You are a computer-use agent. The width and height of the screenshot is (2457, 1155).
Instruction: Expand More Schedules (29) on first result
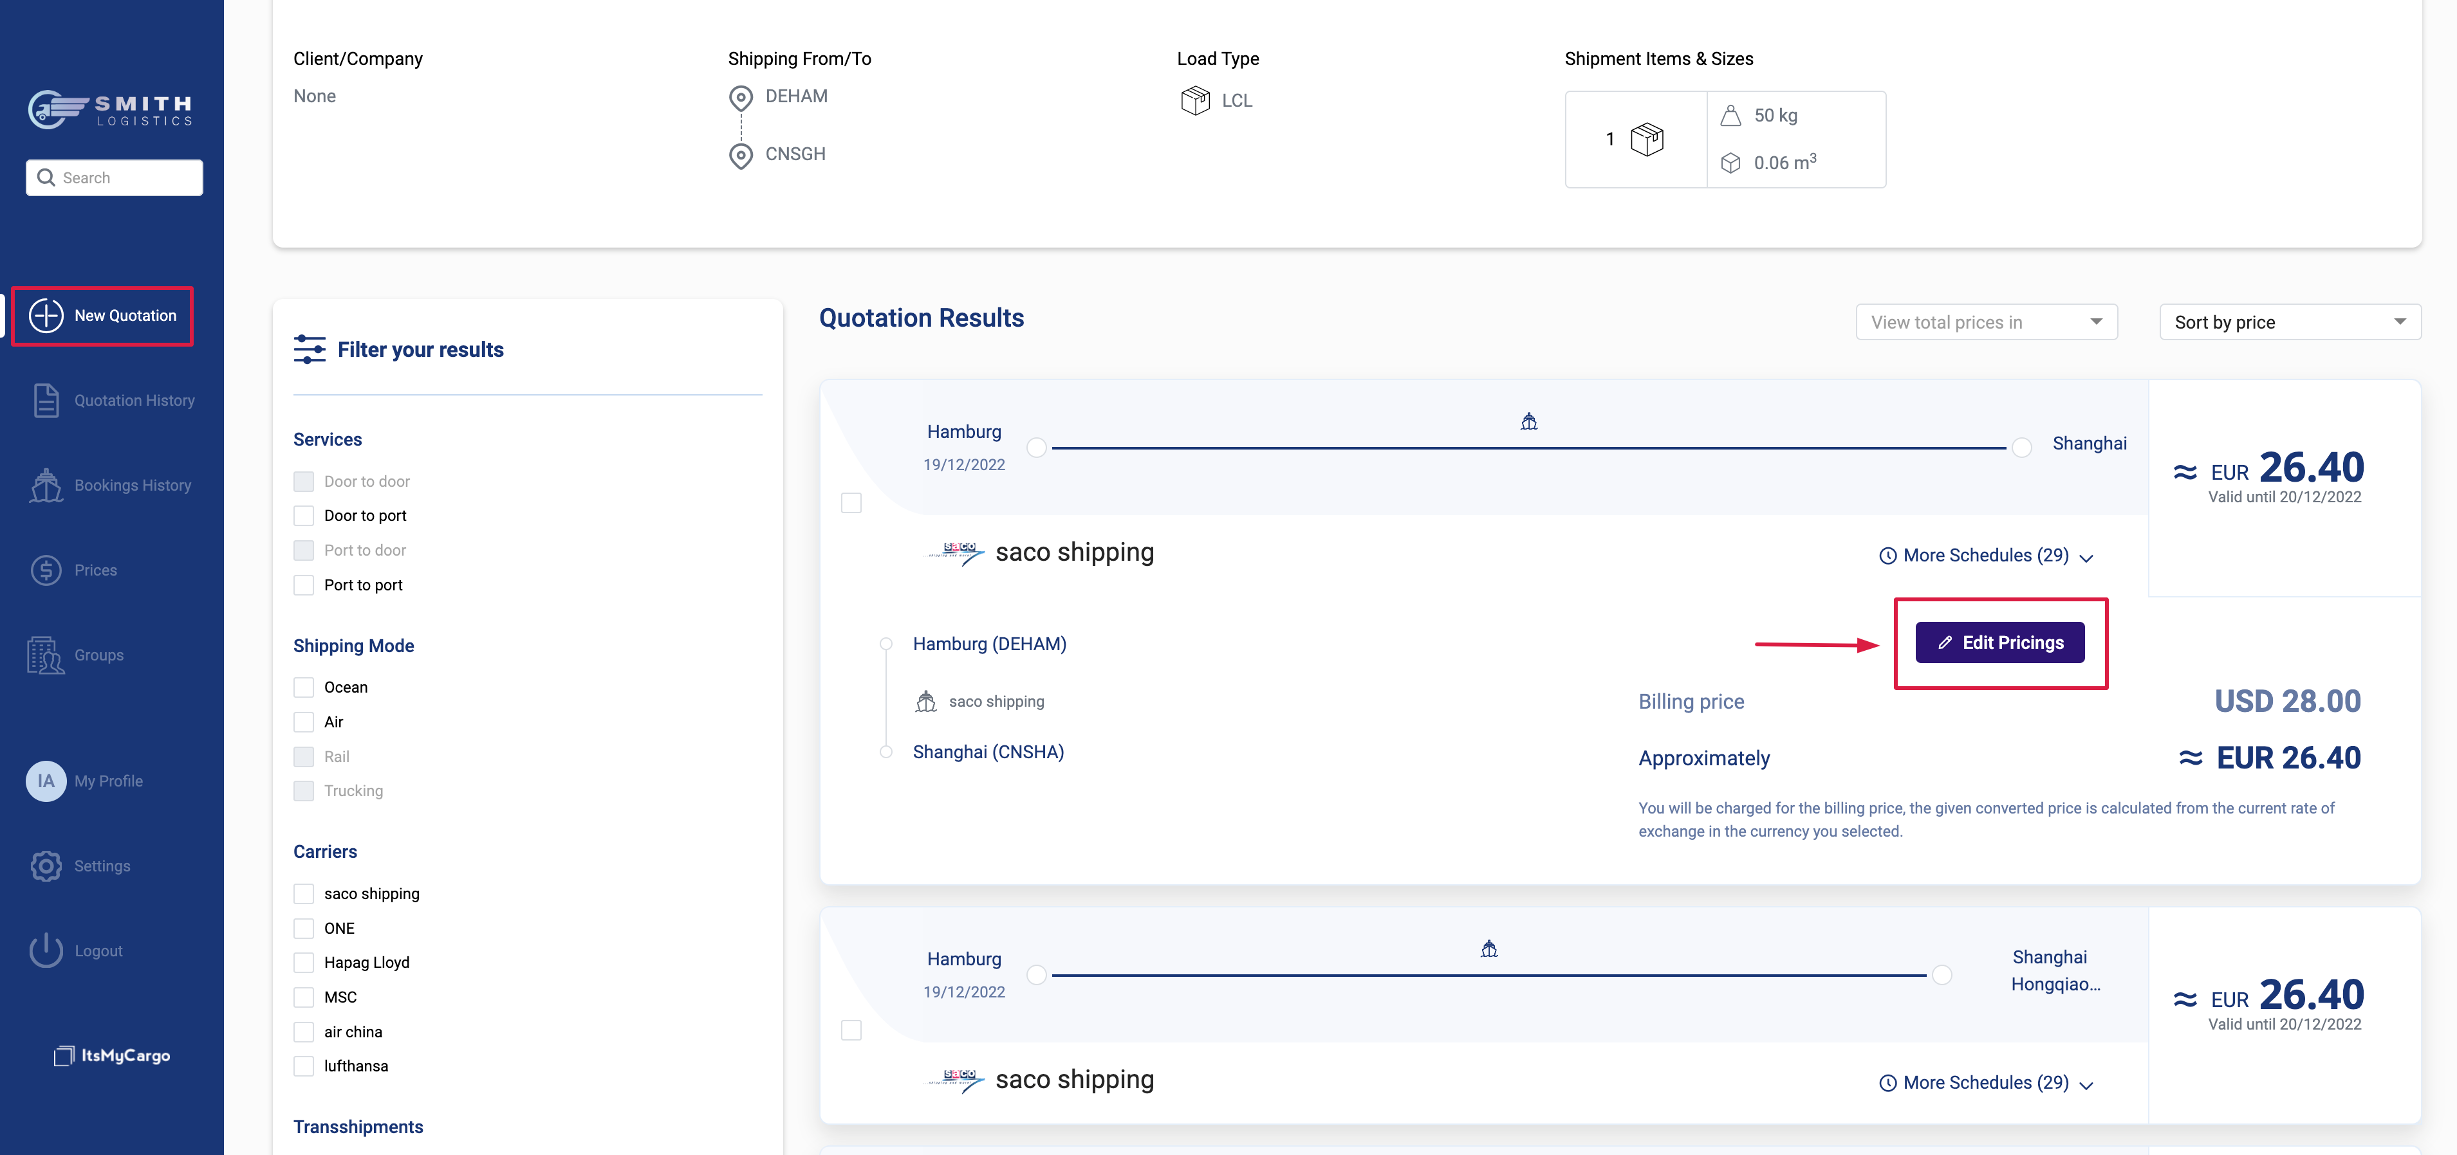[1986, 556]
